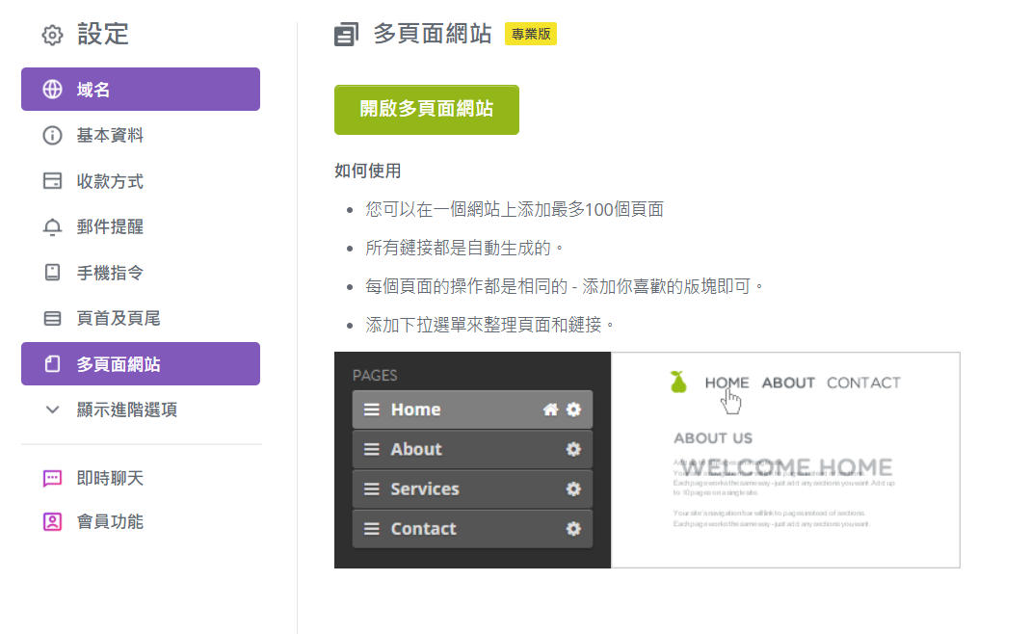
Task: Select the About page row label
Action: click(x=416, y=449)
